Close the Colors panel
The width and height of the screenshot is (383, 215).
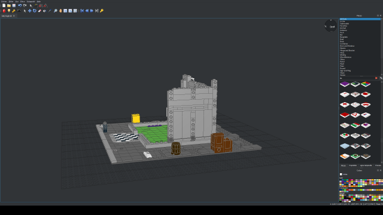381,170
